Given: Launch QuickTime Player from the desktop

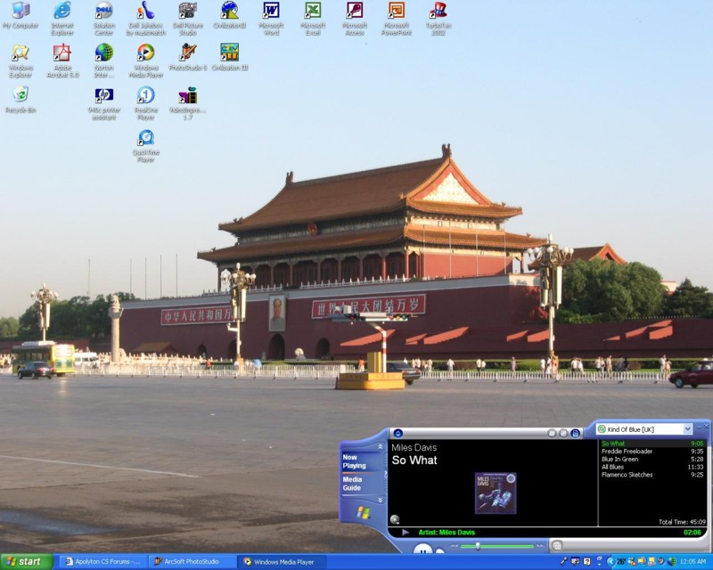Looking at the screenshot, I should point(145,139).
